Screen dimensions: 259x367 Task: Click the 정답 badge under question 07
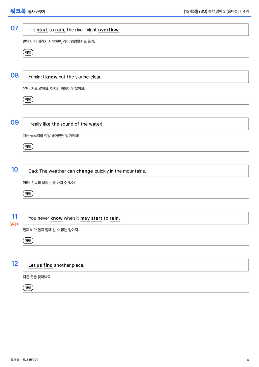[x=28, y=52]
